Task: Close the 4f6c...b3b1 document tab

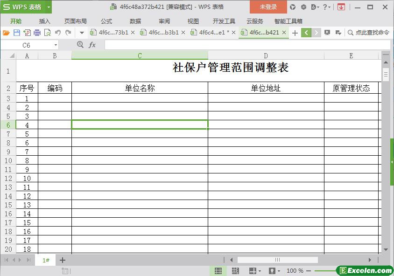Action: (183, 33)
